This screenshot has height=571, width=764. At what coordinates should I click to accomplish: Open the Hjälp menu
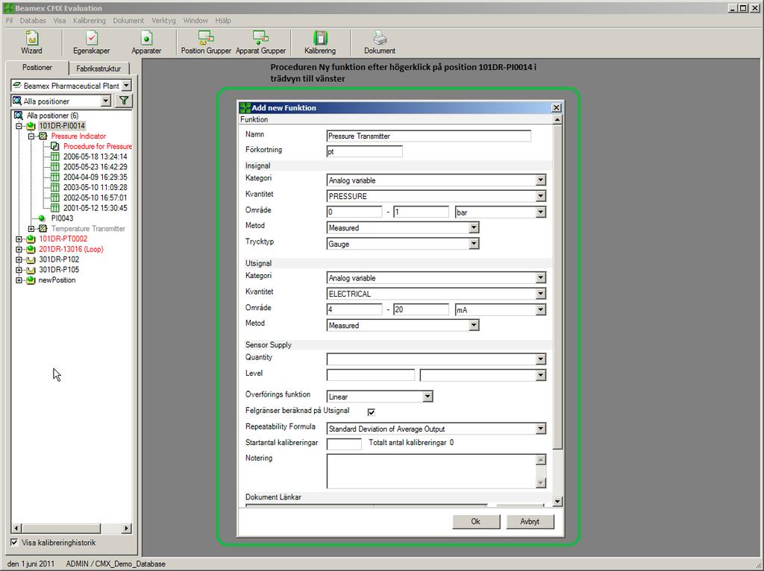pos(223,20)
